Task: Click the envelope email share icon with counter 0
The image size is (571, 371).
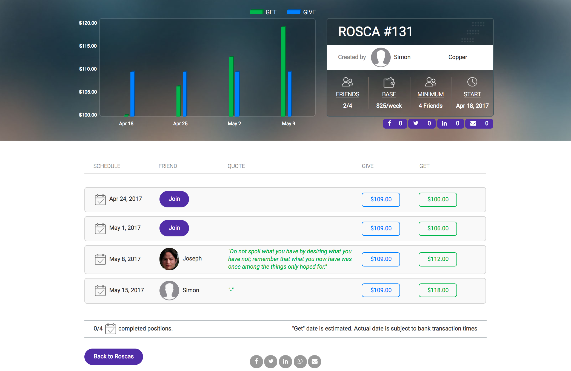Action: point(479,123)
